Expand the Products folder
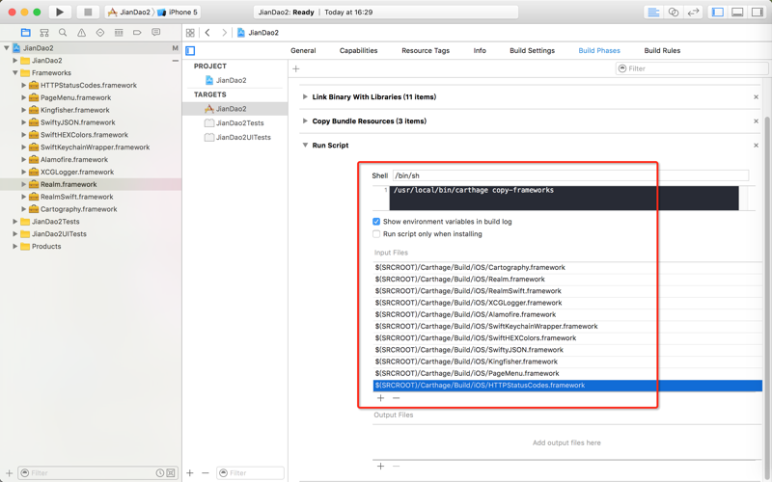This screenshot has width=772, height=482. coord(14,246)
